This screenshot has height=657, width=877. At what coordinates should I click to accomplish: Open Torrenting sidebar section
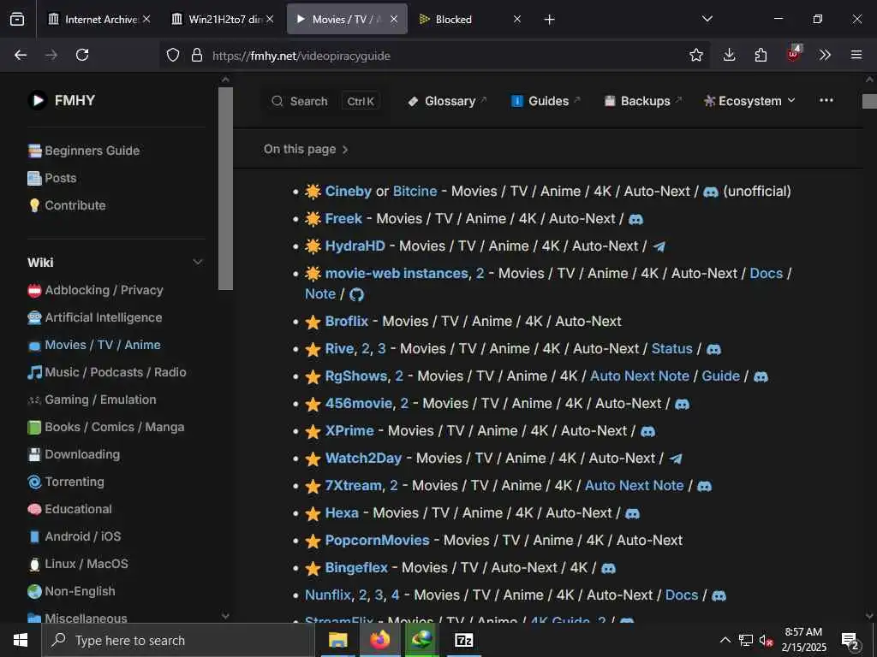coord(66,482)
